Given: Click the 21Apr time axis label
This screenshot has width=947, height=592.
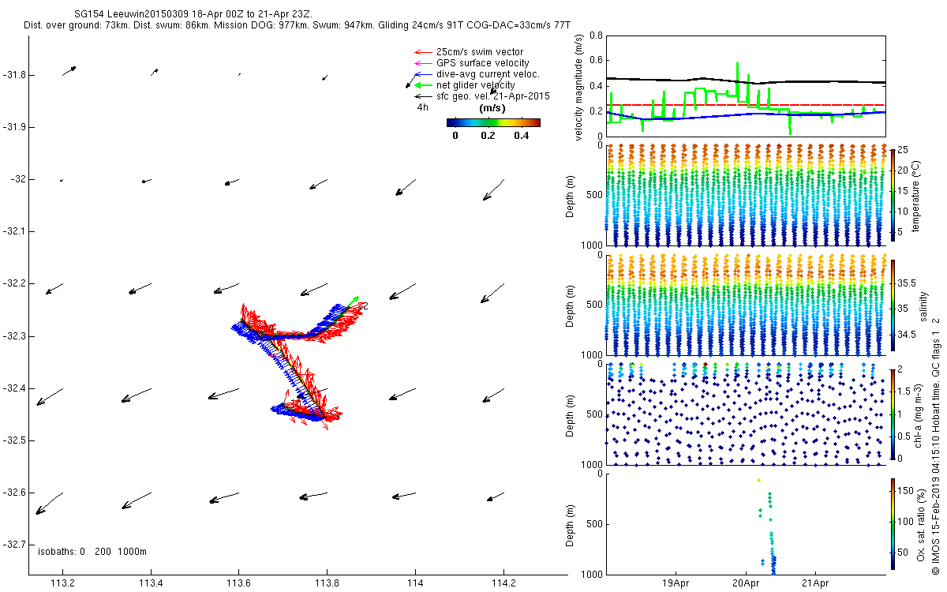Looking at the screenshot, I should tap(815, 584).
